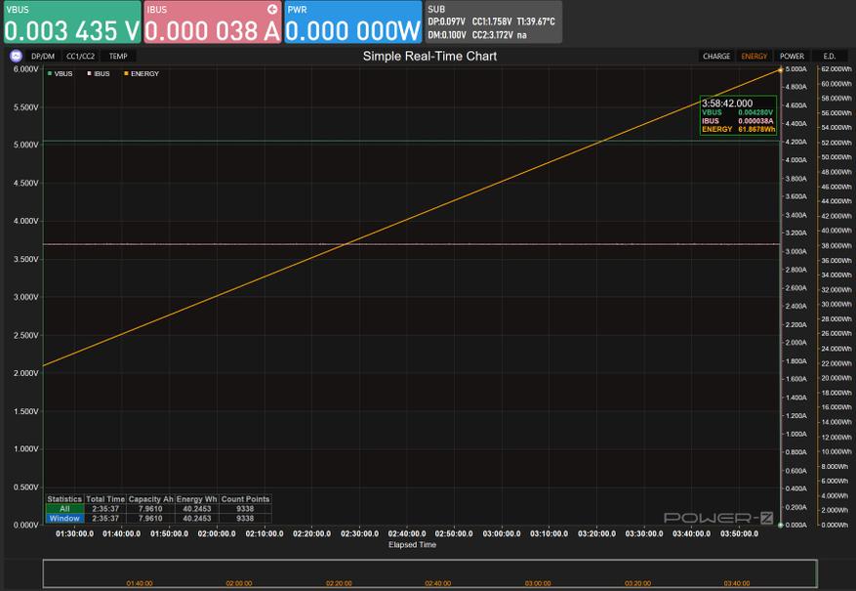
Task: Click total time 2:35:37 in All row
Action: pos(105,509)
